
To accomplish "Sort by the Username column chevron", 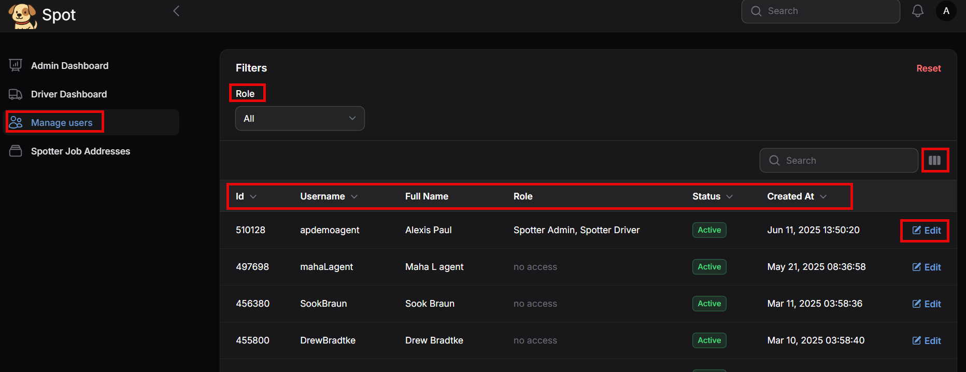I will point(354,196).
